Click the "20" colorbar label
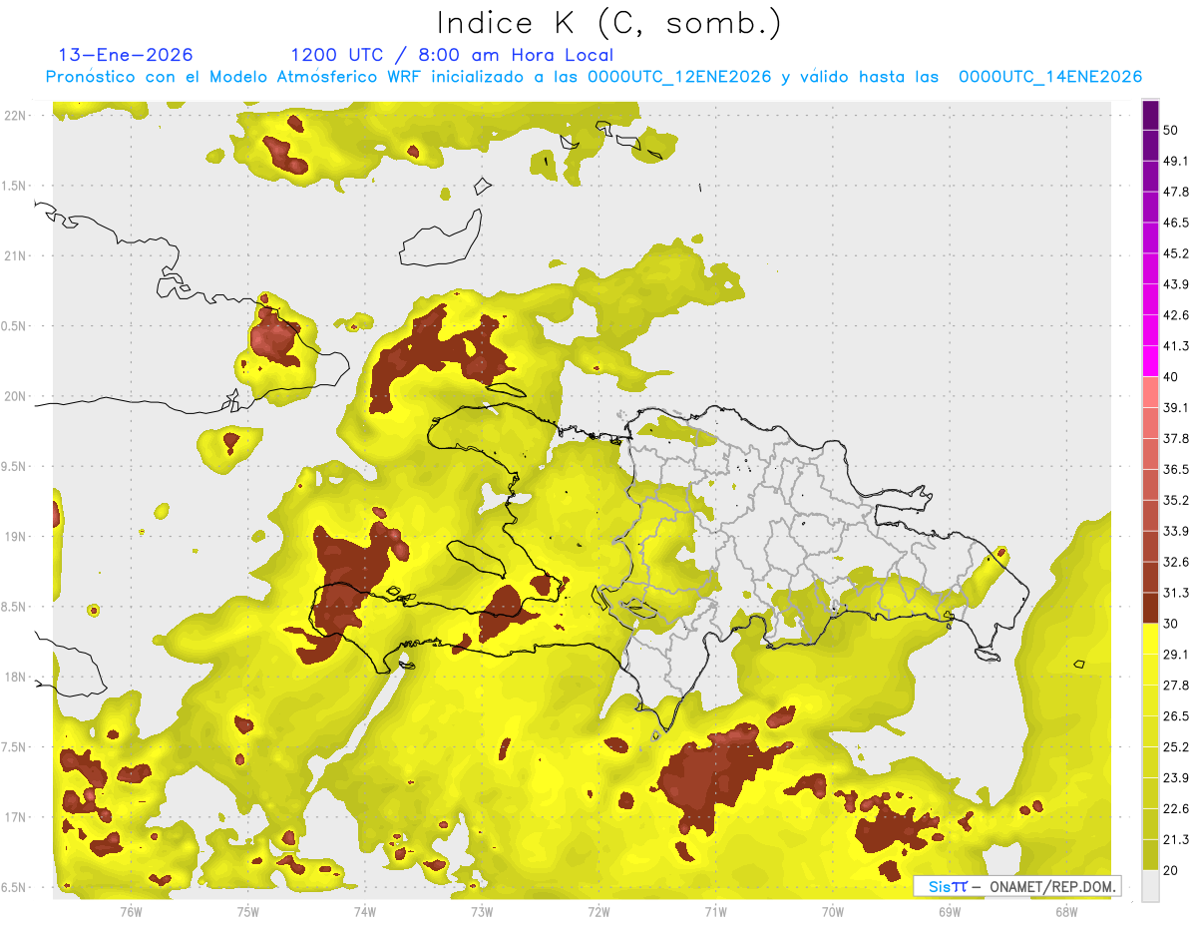Screen dimensions: 1197x925 1171,871
